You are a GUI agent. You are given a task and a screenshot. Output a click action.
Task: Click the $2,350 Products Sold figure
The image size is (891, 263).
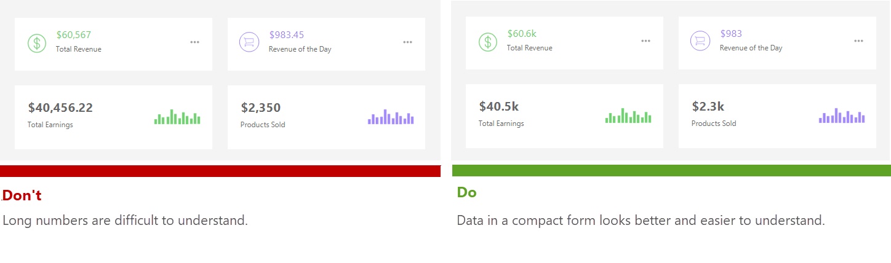[261, 108]
